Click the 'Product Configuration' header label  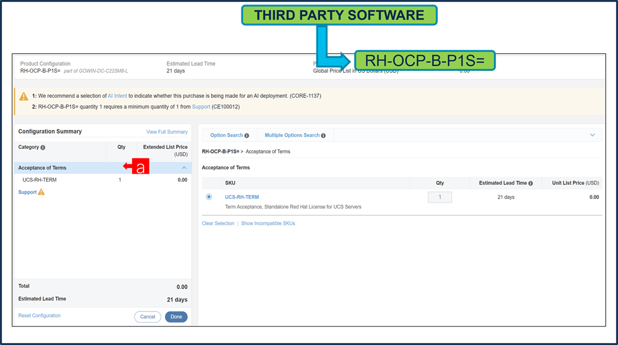pyautogui.click(x=45, y=64)
